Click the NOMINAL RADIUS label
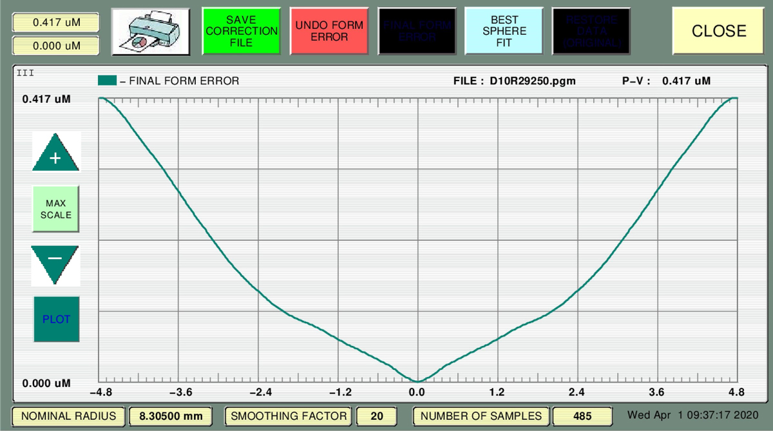The width and height of the screenshot is (773, 431). click(x=69, y=416)
